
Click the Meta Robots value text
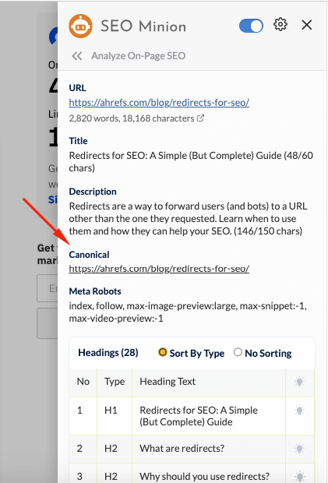click(188, 312)
